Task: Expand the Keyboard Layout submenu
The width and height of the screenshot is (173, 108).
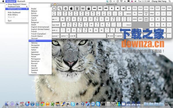Action: 17,9
